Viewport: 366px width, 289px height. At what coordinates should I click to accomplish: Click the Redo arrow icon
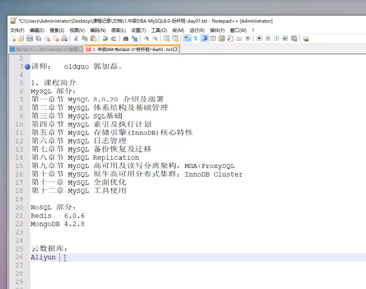pyautogui.click(x=114, y=39)
